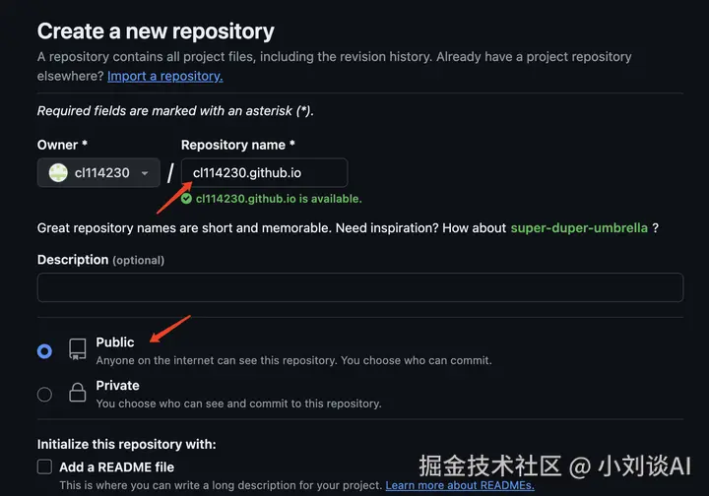709x496 pixels.
Task: Select the Private radio button
Action: click(x=44, y=395)
